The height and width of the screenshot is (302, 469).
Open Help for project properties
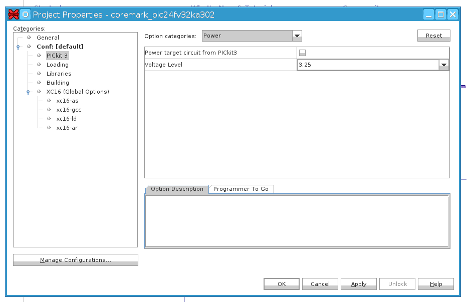tap(436, 284)
